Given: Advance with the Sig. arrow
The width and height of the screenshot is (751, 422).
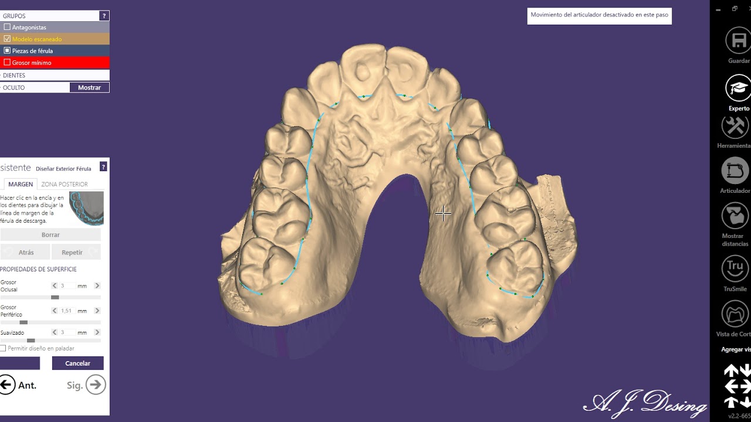Looking at the screenshot, I should click(x=96, y=385).
